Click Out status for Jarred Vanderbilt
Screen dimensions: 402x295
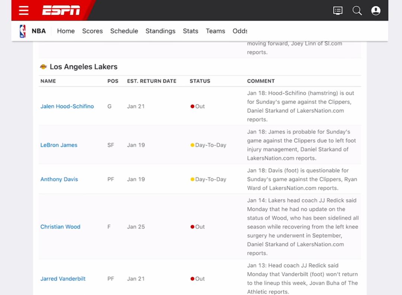198,279
